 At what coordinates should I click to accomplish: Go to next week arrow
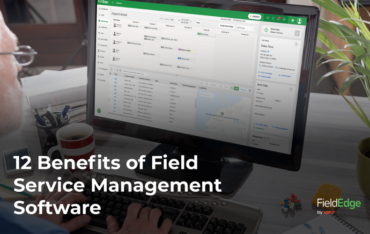pos(191,22)
